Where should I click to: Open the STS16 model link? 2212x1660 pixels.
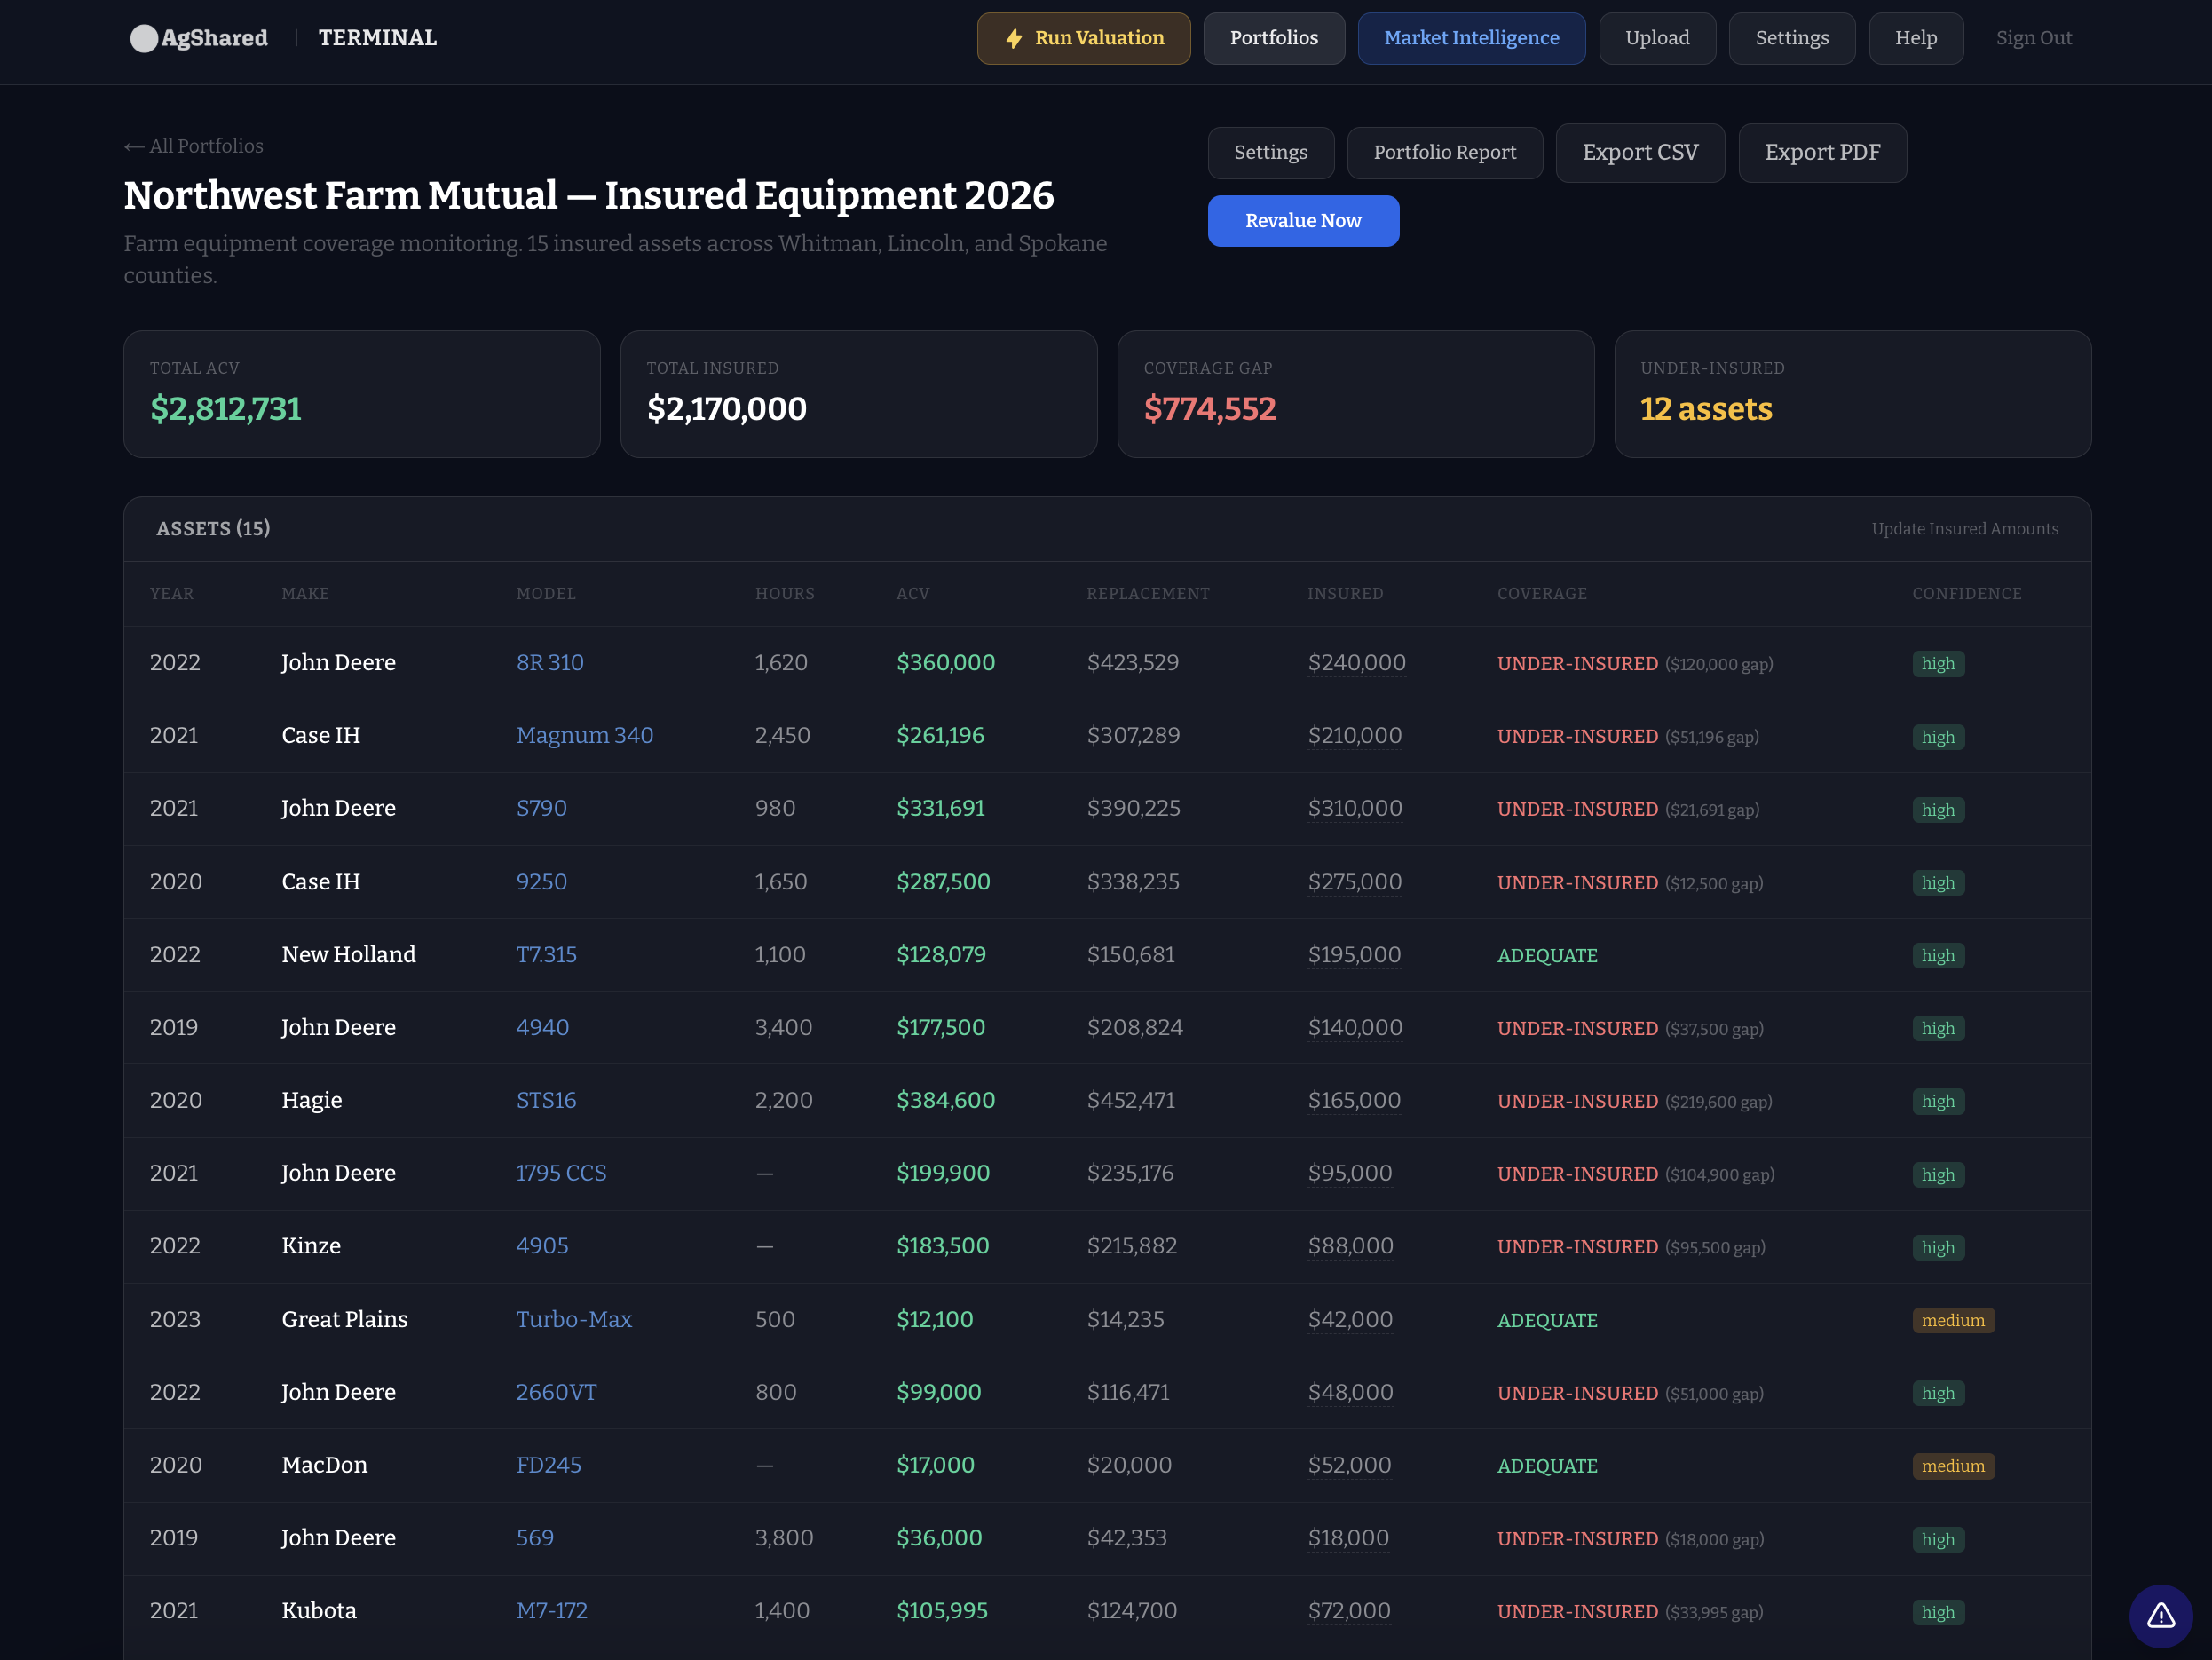tap(545, 1100)
